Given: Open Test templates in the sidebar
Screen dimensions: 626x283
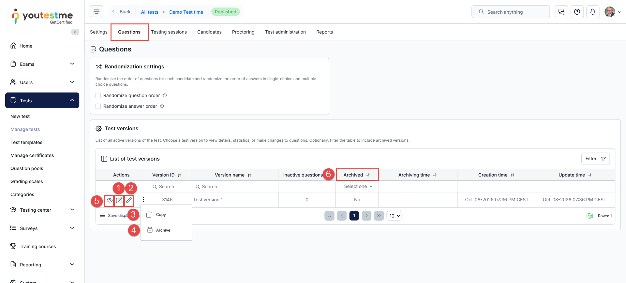Looking at the screenshot, I should (26, 142).
